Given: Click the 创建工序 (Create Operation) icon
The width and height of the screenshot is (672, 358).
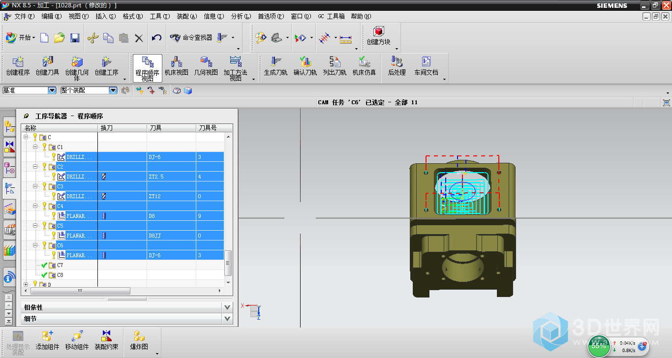Looking at the screenshot, I should tap(106, 66).
